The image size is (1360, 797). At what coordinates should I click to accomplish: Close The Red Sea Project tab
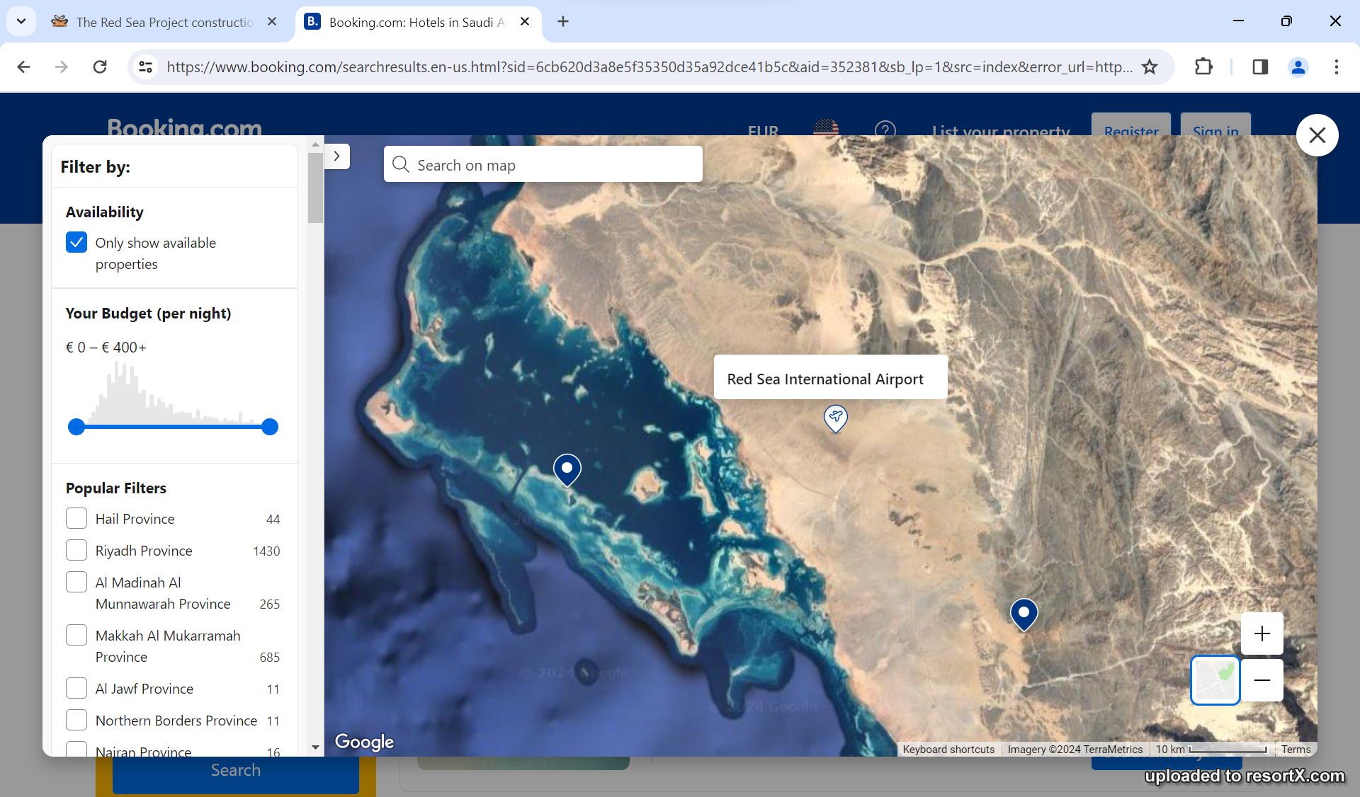pyautogui.click(x=272, y=22)
